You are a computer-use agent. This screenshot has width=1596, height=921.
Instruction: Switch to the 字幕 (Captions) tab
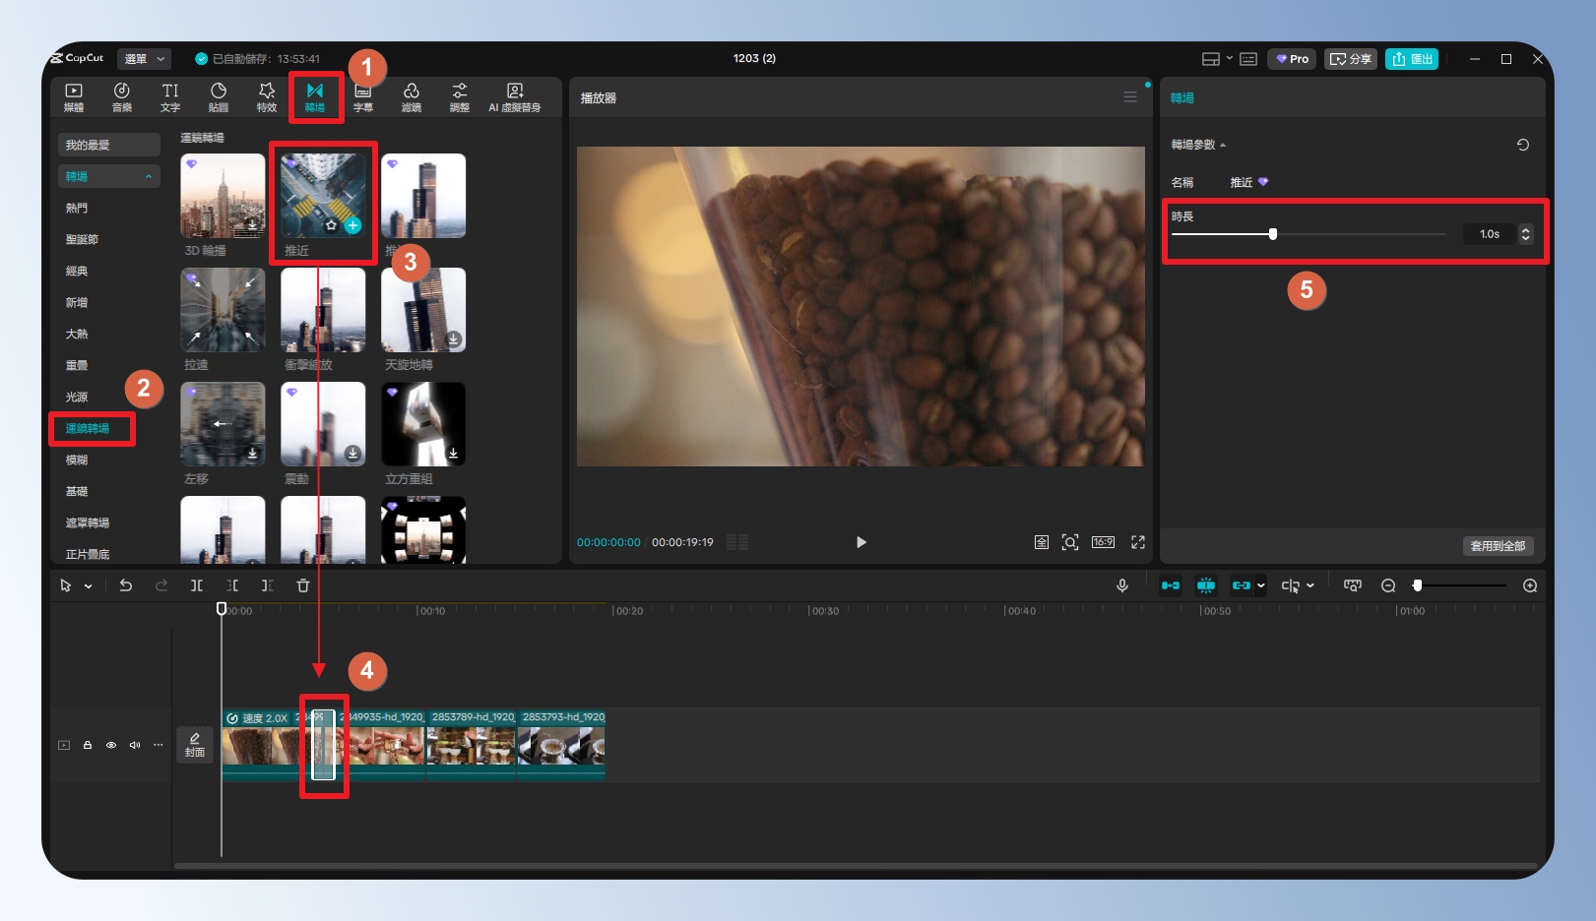point(362,96)
